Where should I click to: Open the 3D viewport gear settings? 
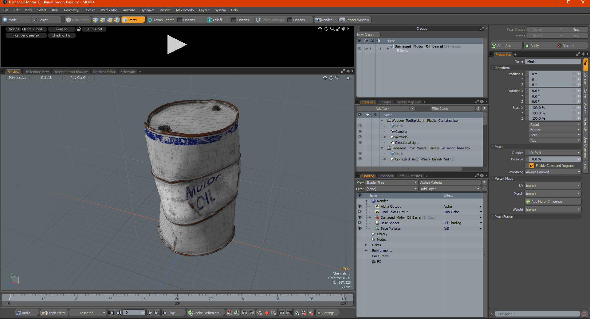click(348, 78)
